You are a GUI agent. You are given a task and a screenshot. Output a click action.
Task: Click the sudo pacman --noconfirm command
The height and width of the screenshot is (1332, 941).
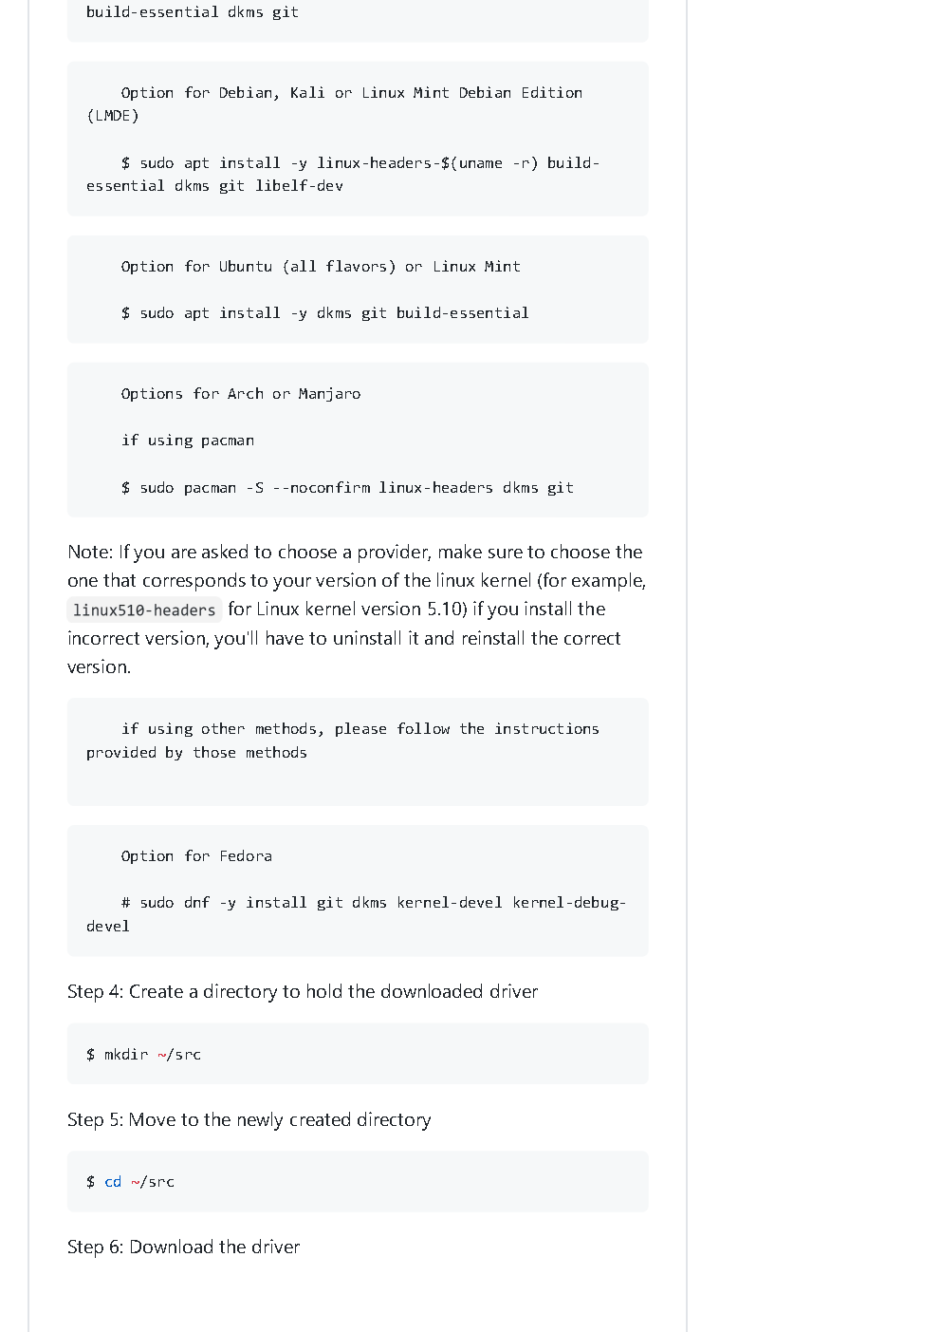coord(347,488)
